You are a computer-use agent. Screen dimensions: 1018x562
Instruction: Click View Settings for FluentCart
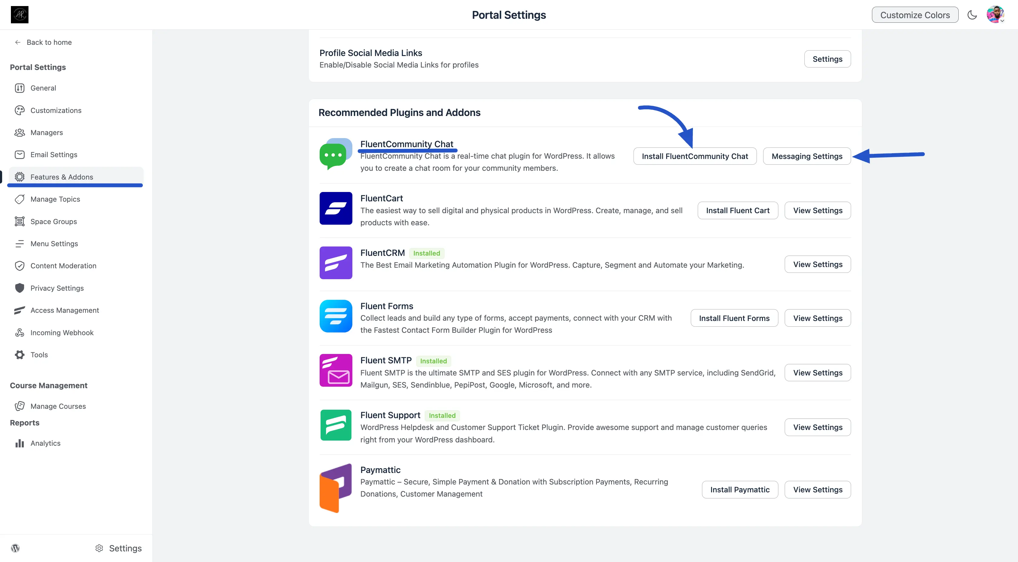pos(818,210)
